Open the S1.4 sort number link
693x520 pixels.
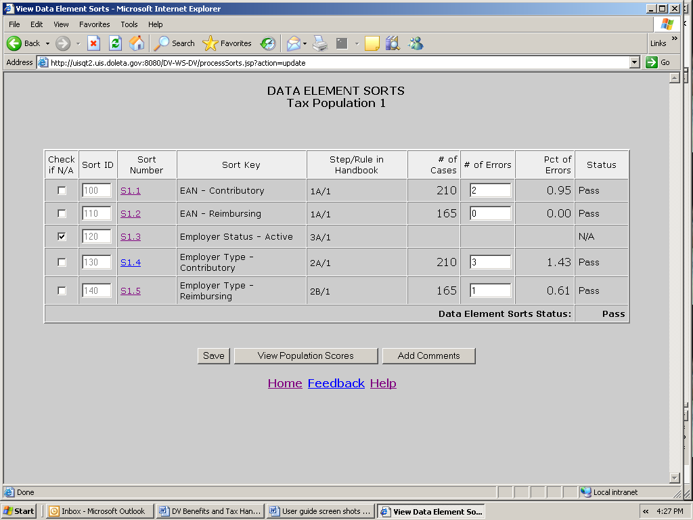(x=131, y=263)
